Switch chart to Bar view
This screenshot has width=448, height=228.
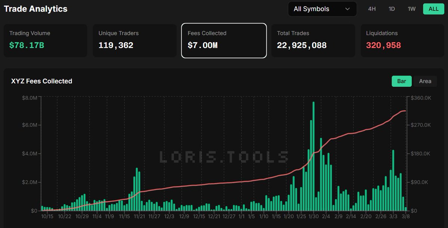pos(402,81)
